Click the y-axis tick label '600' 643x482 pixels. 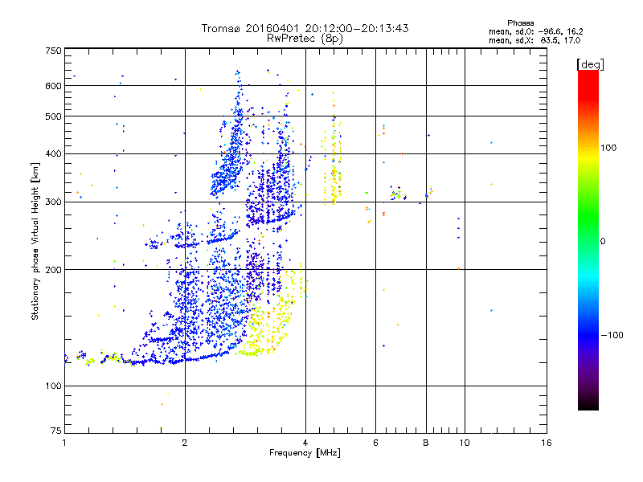53,86
